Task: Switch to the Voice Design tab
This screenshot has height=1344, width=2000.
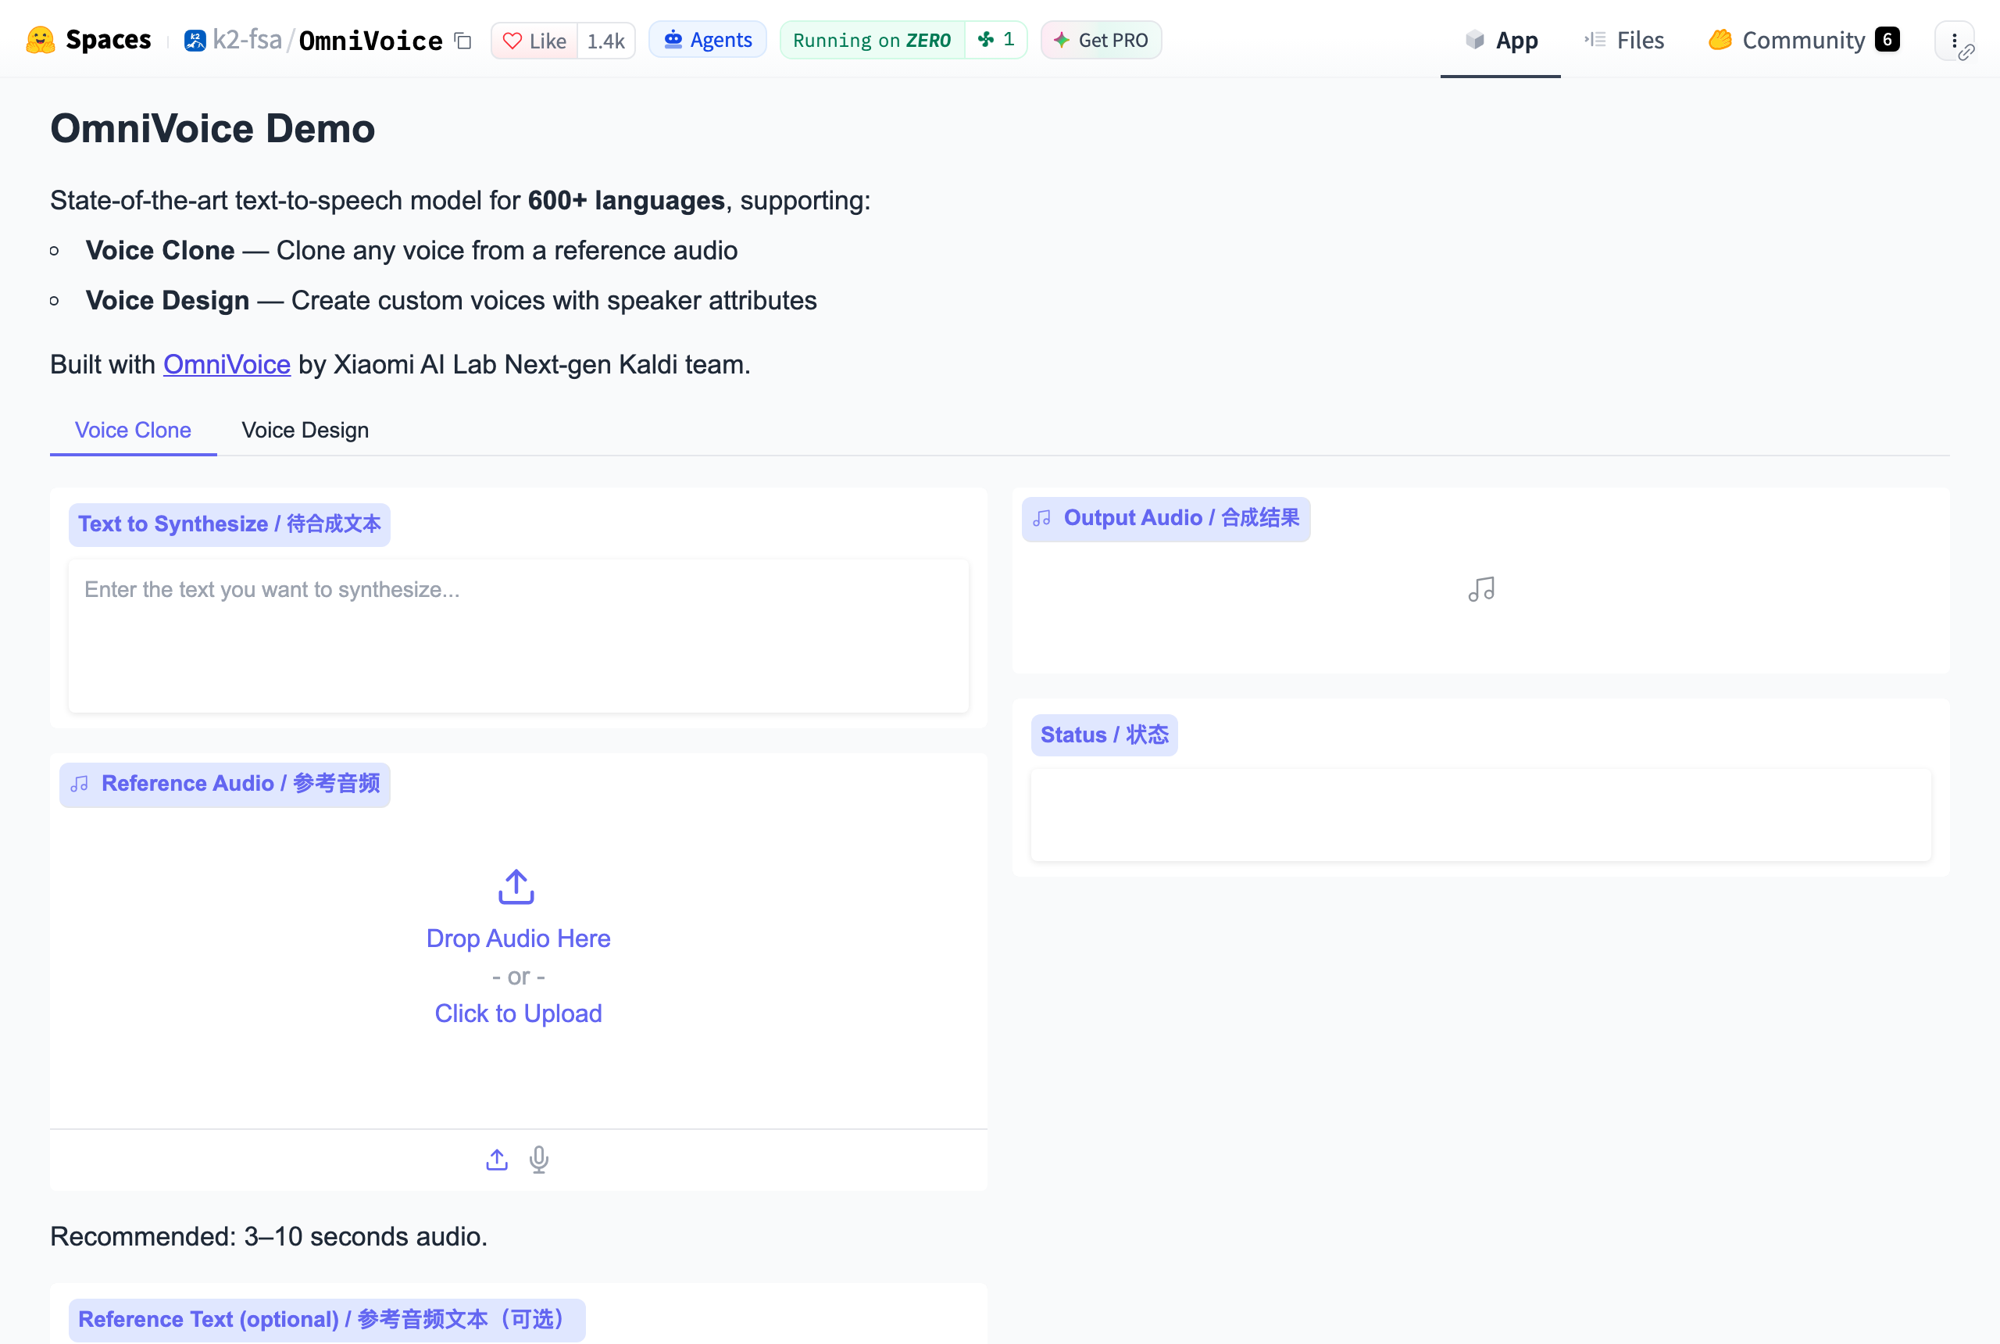Action: [x=305, y=431]
